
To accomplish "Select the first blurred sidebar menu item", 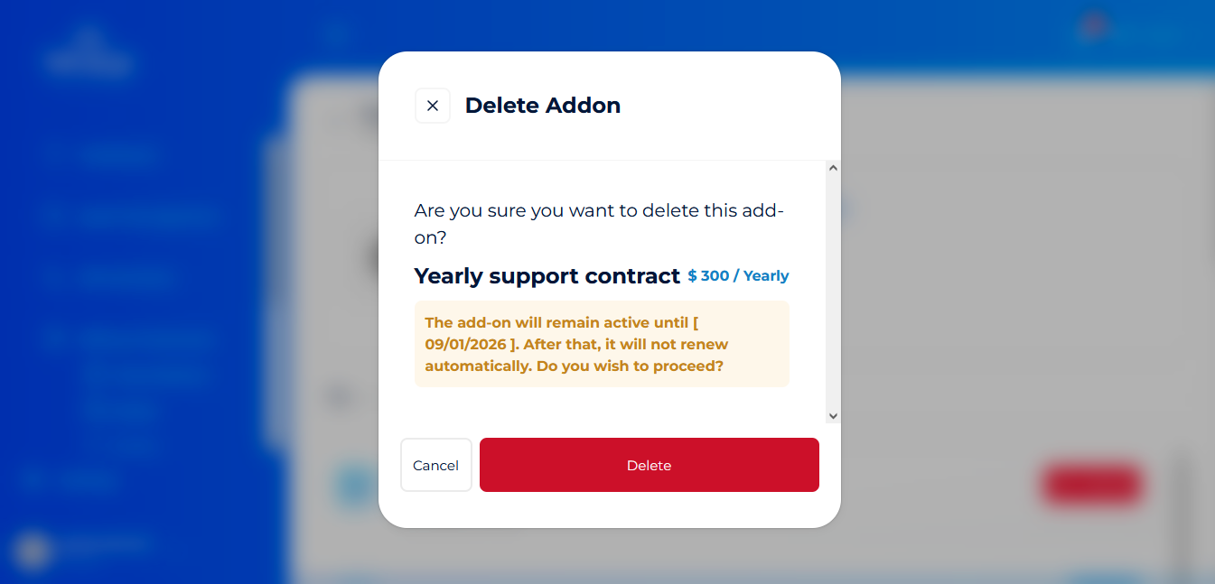I will 117,156.
